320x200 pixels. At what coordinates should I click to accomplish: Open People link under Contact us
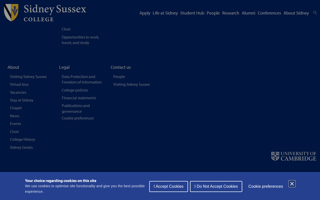(x=119, y=77)
